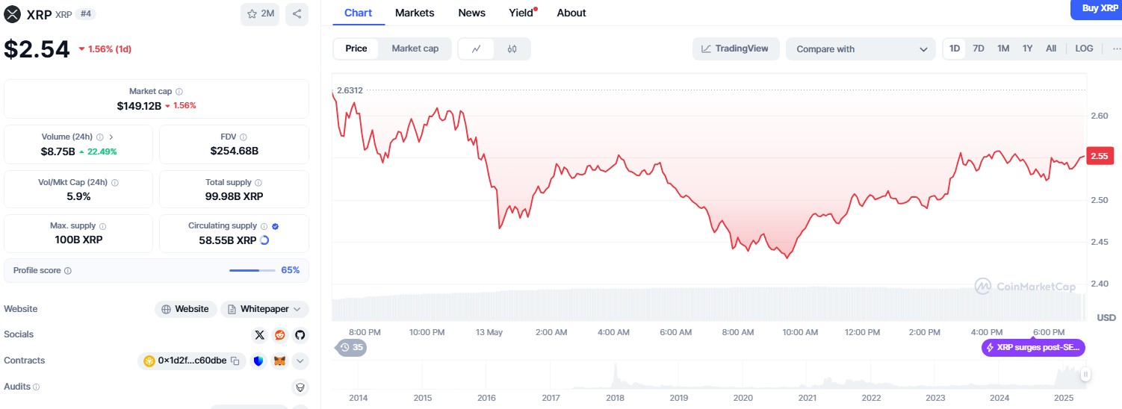Open XRP's X (Twitter) social link
1122x409 pixels.
pyautogui.click(x=259, y=335)
